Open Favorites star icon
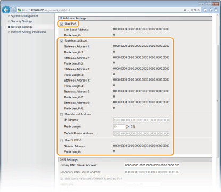Image resolution: width=221 pixels, height=192 pixels. (x=210, y=10)
